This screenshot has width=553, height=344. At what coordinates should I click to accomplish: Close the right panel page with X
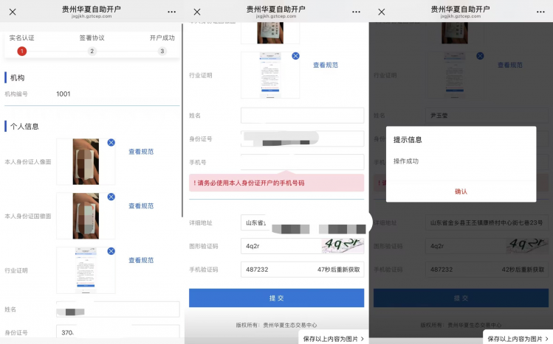tap(382, 12)
